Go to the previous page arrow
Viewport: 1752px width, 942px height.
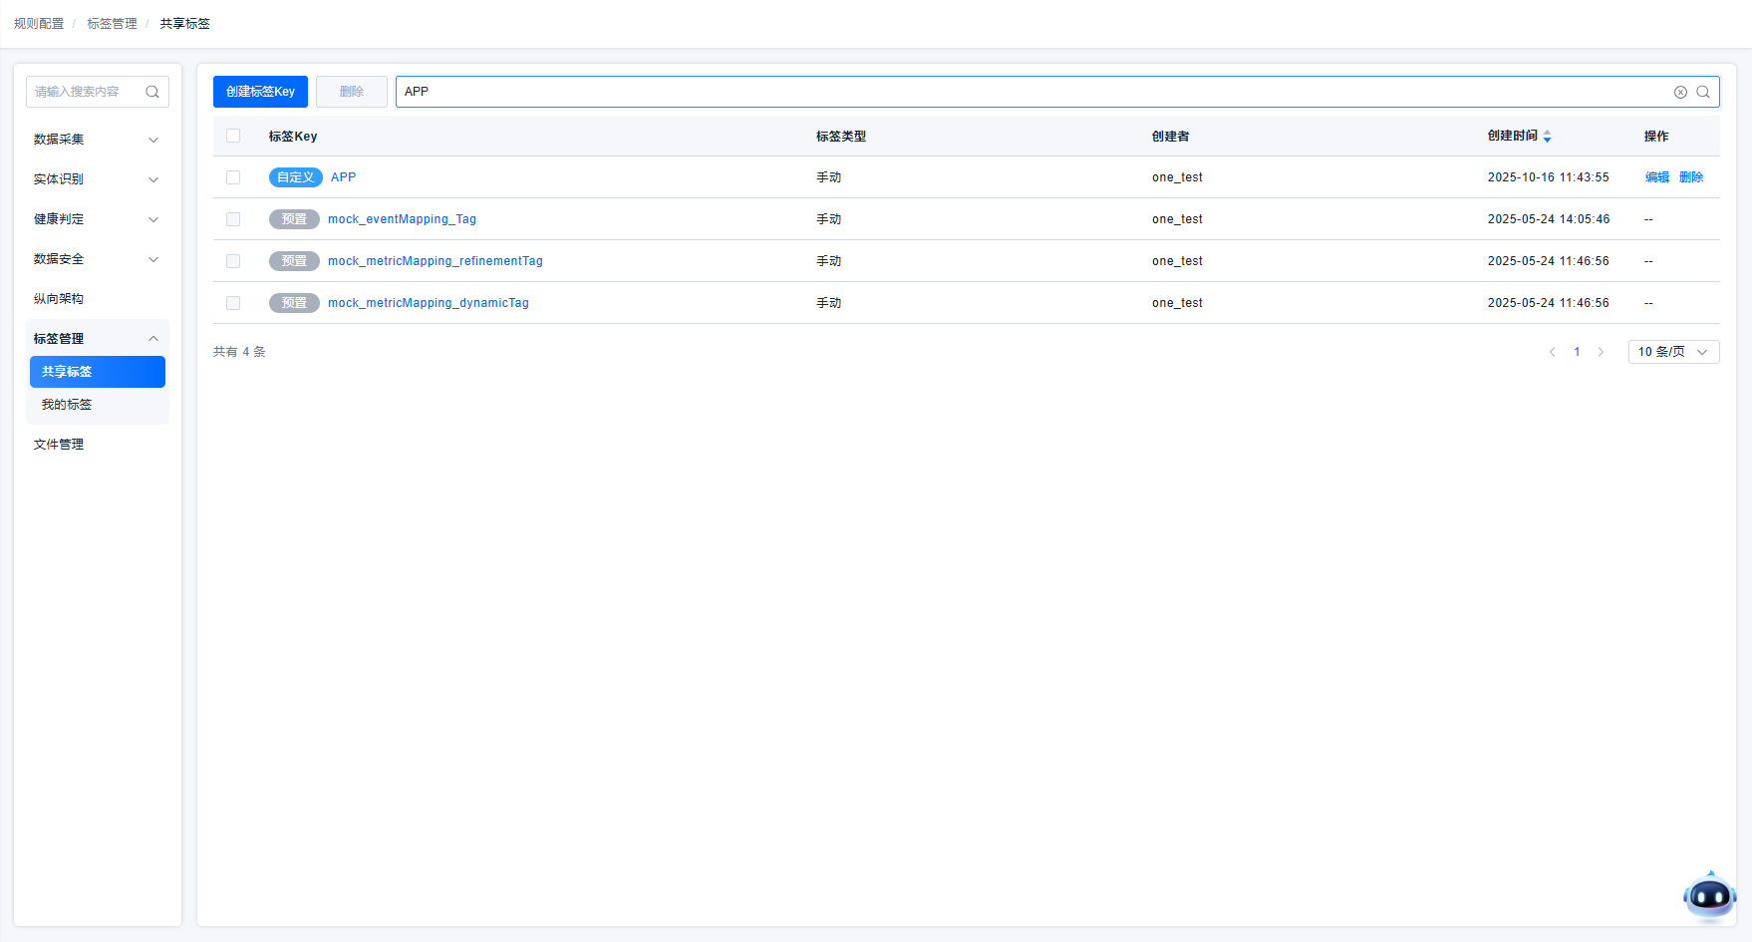click(1552, 352)
